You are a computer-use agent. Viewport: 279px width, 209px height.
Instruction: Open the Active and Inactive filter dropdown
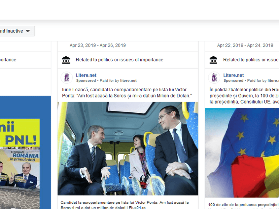(x=16, y=31)
